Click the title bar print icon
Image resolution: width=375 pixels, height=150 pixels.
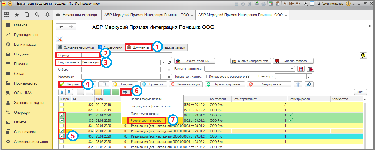[243, 4]
